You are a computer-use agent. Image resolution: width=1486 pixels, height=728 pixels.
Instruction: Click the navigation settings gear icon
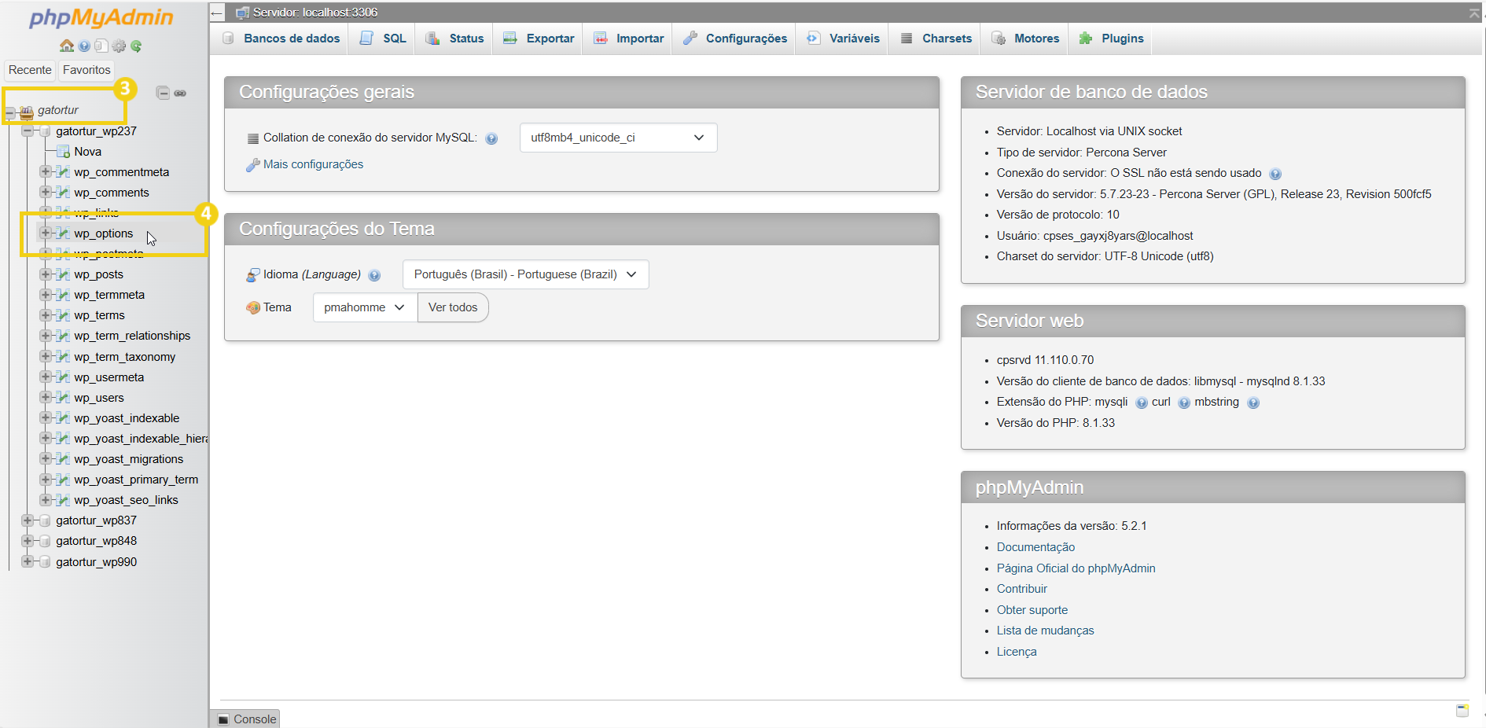click(119, 46)
